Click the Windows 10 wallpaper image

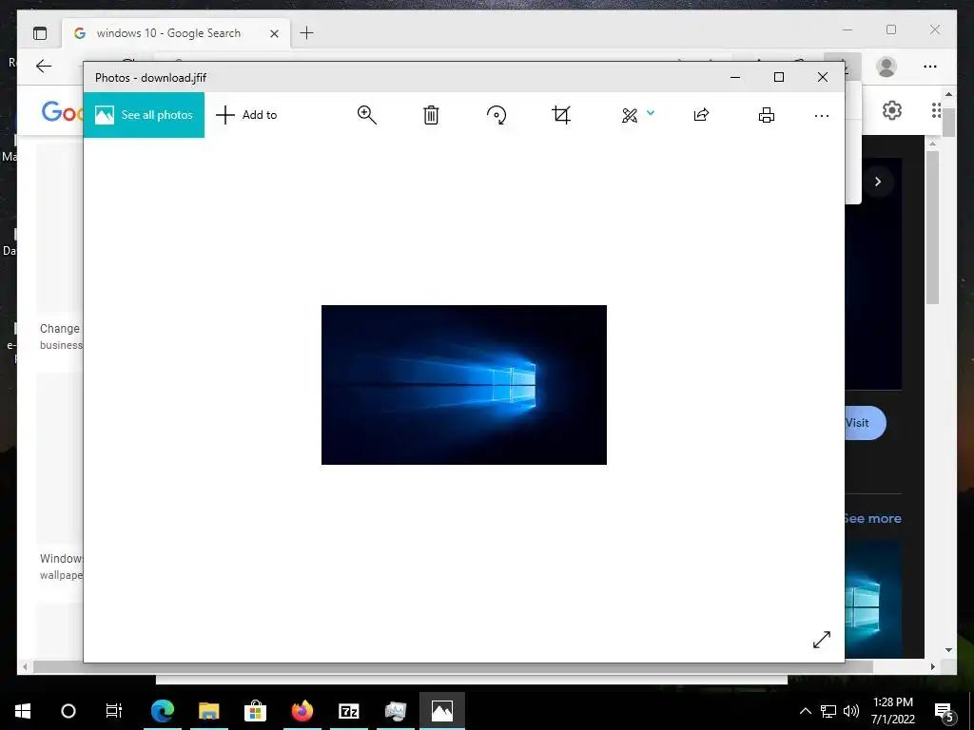(x=464, y=385)
